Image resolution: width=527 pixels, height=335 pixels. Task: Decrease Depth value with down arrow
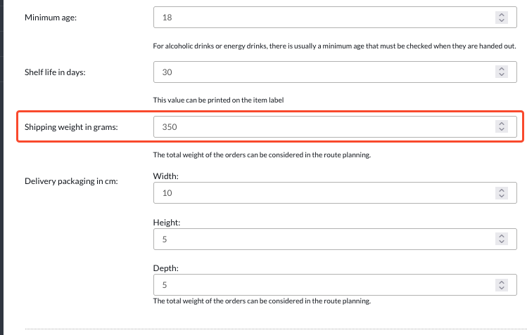502,288
